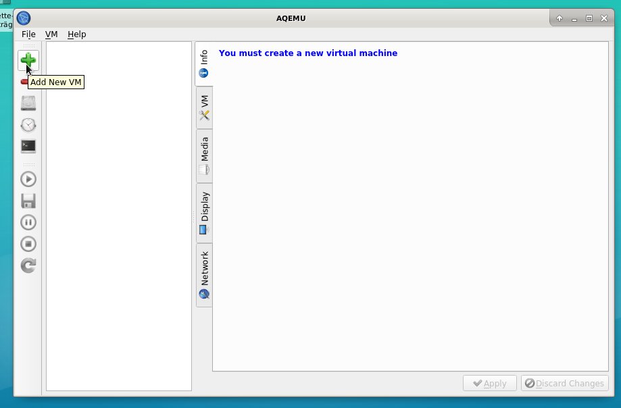Switch to the Info vertical tab

pos(203,63)
